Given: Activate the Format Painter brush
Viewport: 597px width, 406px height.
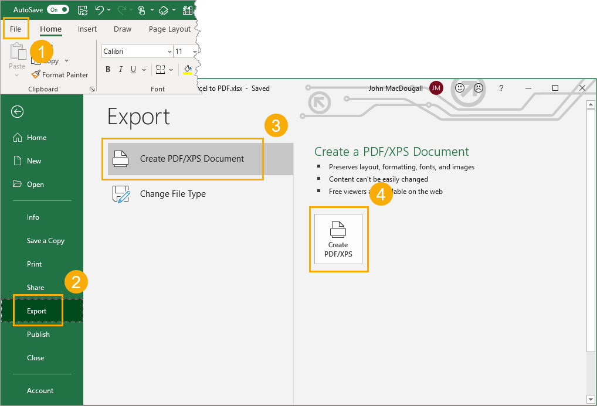Looking at the screenshot, I should 60,74.
